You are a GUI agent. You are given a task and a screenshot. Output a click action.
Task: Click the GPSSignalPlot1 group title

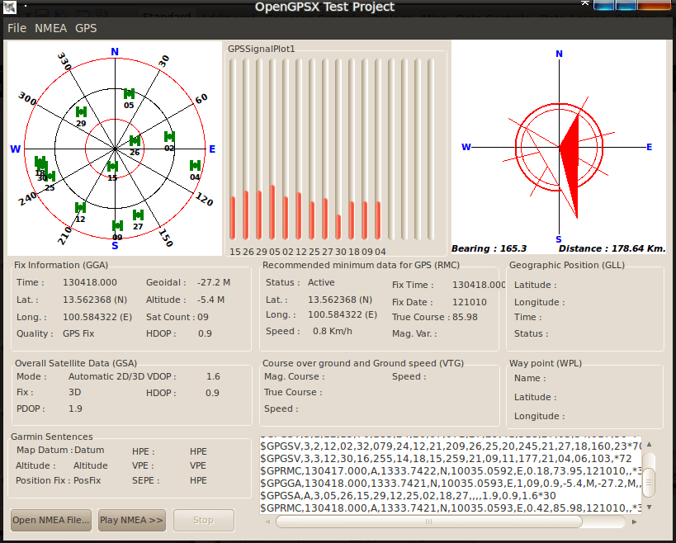coord(262,50)
